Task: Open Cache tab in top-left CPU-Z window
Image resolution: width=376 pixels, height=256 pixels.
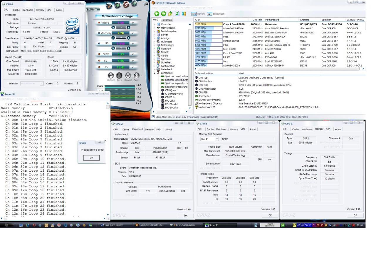Action: click(16, 10)
